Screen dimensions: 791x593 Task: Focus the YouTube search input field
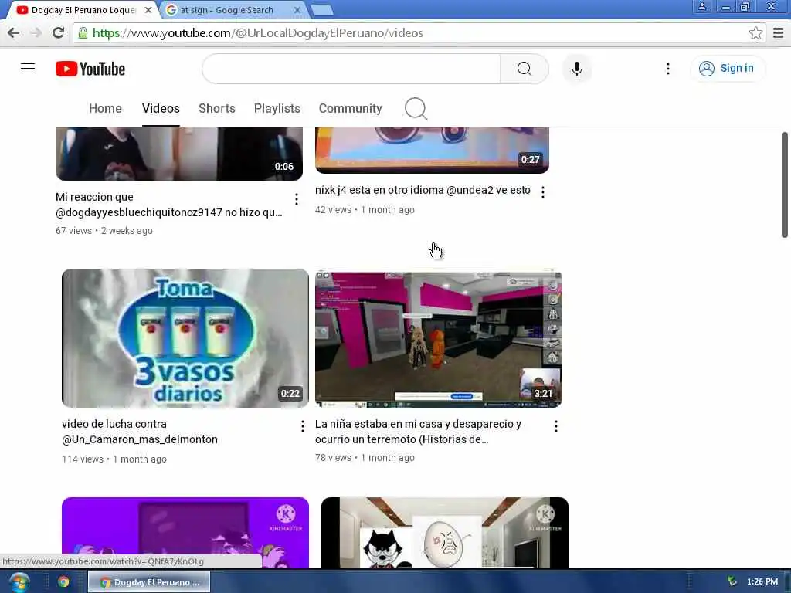[x=351, y=69]
